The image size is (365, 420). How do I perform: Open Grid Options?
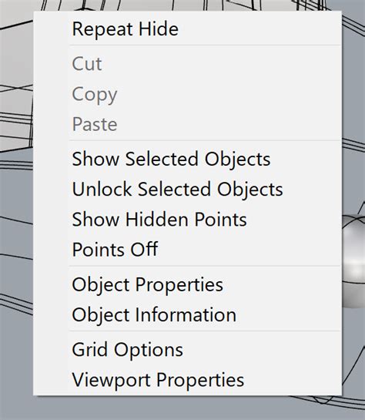point(187,349)
